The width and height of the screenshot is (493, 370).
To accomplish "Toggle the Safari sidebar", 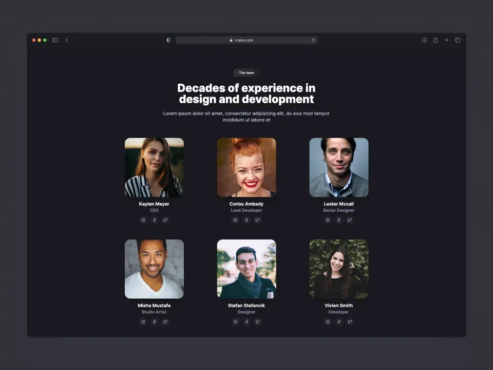I will pos(55,40).
